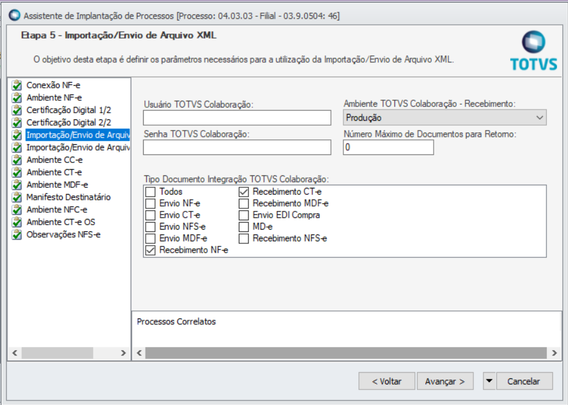This screenshot has width=568, height=405.
Task: Cancel the wizard with Cancelar
Action: [524, 381]
